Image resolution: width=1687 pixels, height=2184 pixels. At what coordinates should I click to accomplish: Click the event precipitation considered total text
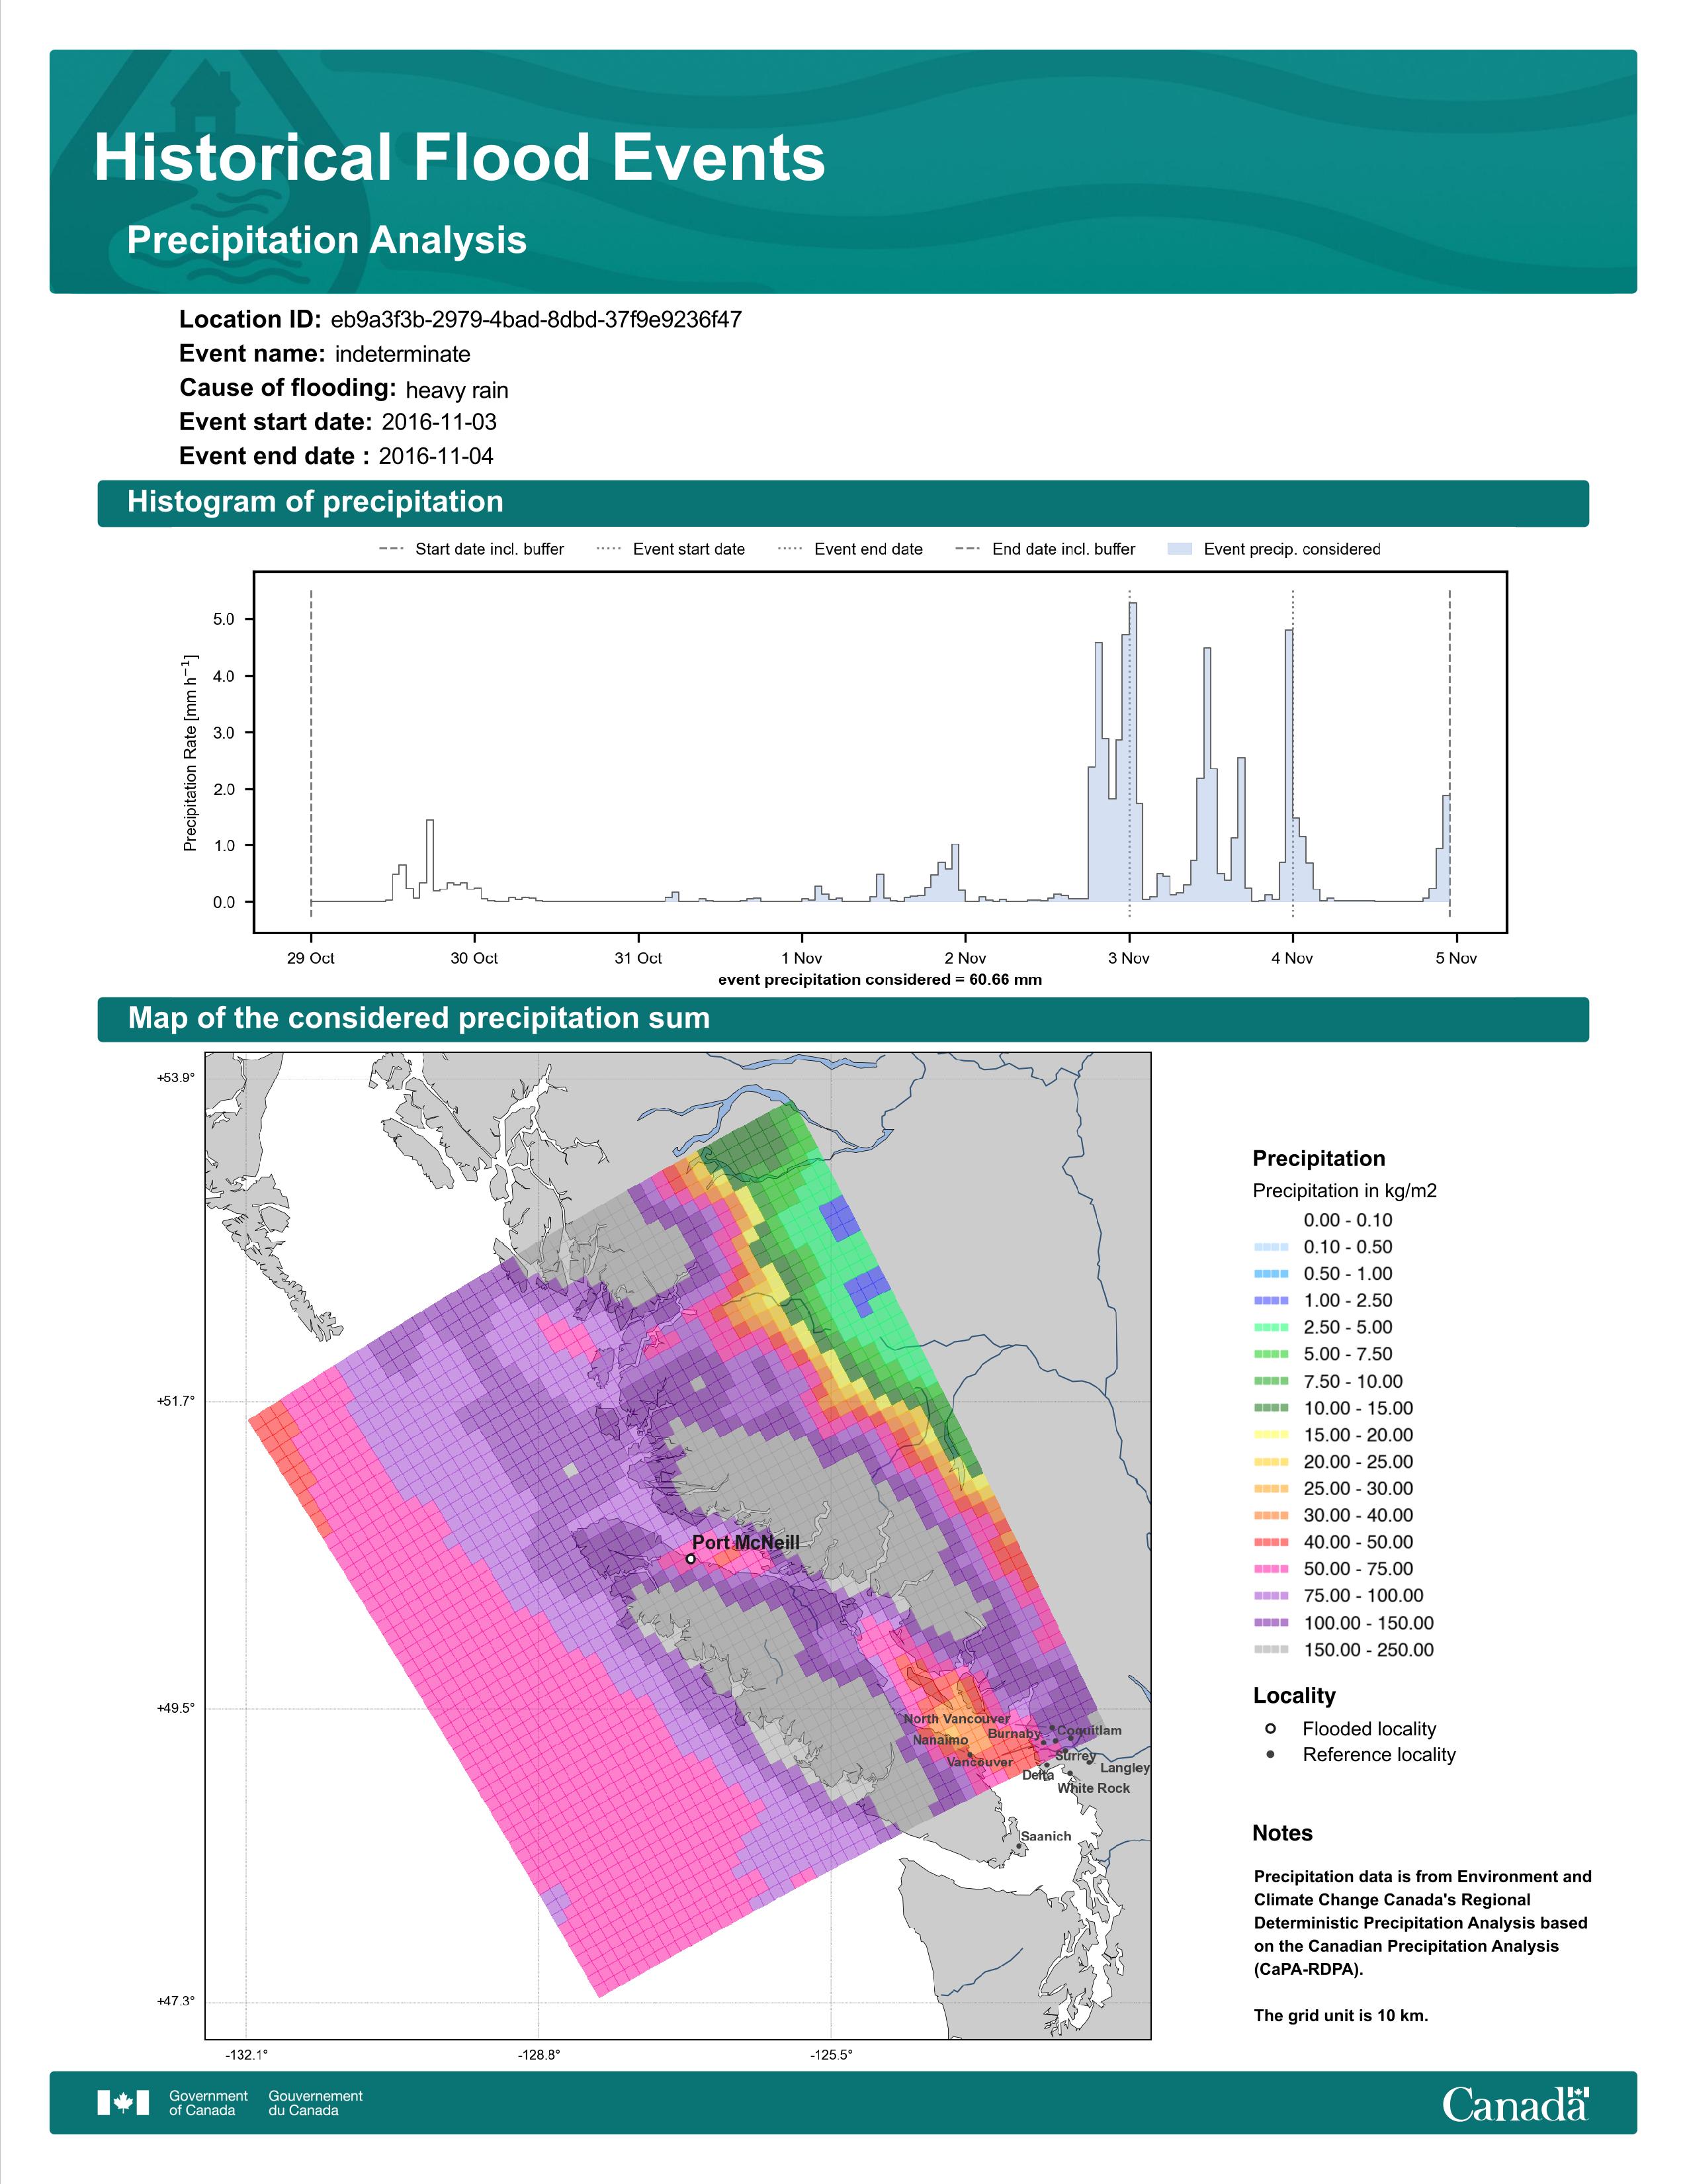[879, 980]
